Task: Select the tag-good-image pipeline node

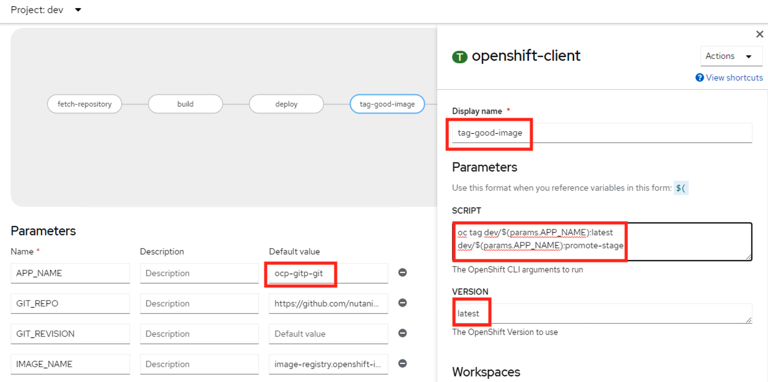Action: pos(387,104)
